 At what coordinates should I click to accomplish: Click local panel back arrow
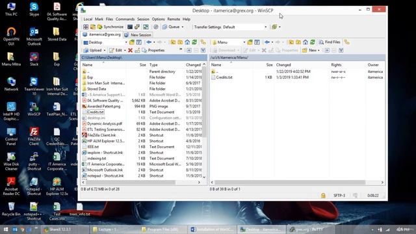point(149,42)
